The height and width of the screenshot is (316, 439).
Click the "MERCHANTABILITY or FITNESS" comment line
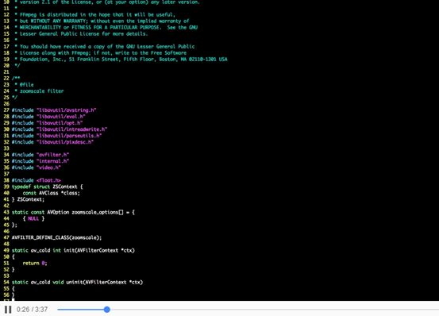(x=106, y=27)
